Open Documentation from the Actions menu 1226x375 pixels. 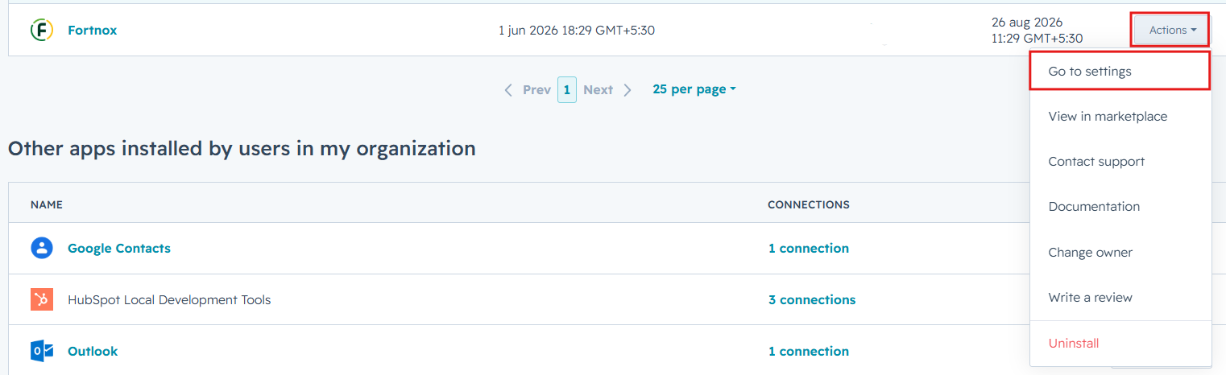(x=1120, y=207)
